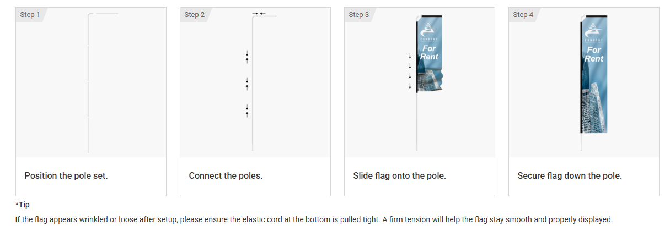Click "Position the pole set." caption
The width and height of the screenshot is (670, 226).
click(66, 176)
